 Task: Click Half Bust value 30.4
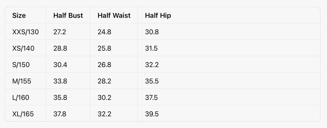tap(60, 65)
